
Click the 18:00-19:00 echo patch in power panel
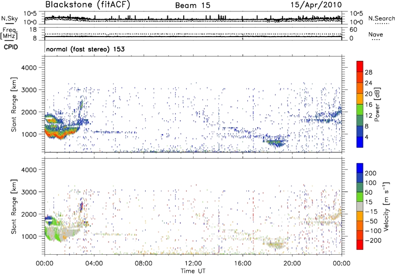(275, 142)
